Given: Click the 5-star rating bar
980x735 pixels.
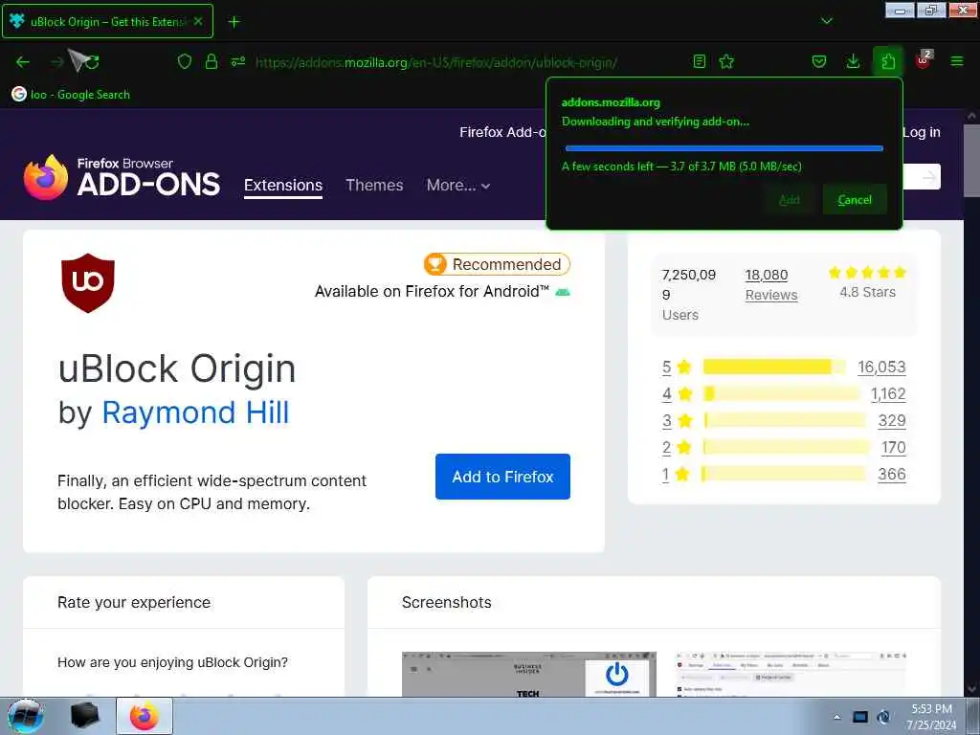Looking at the screenshot, I should (774, 367).
